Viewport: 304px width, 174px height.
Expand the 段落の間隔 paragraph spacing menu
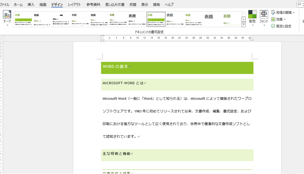pyautogui.click(x=283, y=12)
